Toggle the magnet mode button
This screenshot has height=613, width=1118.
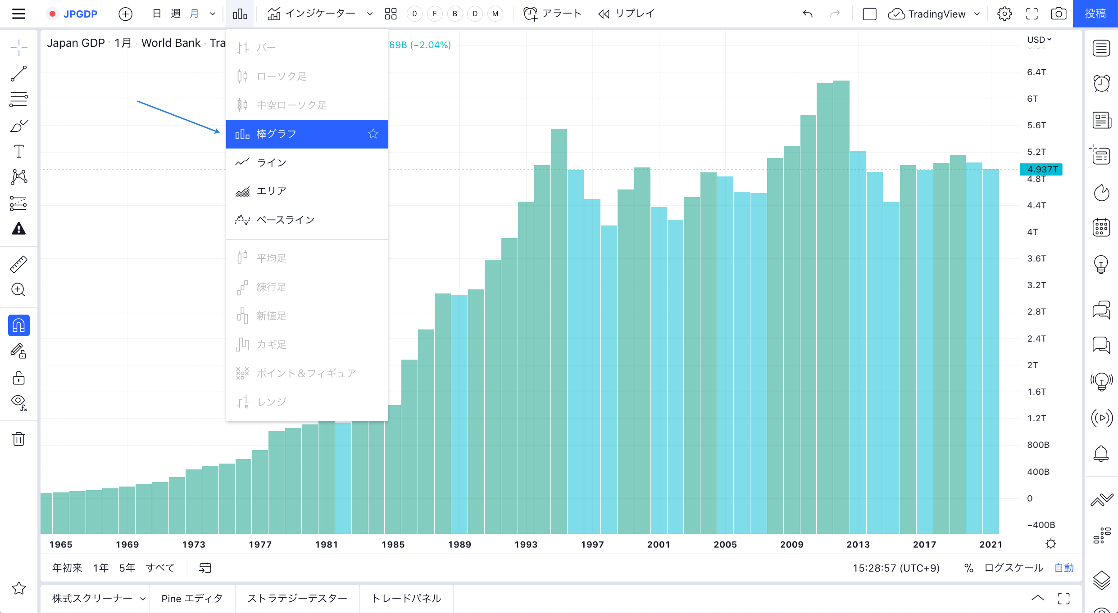[18, 325]
